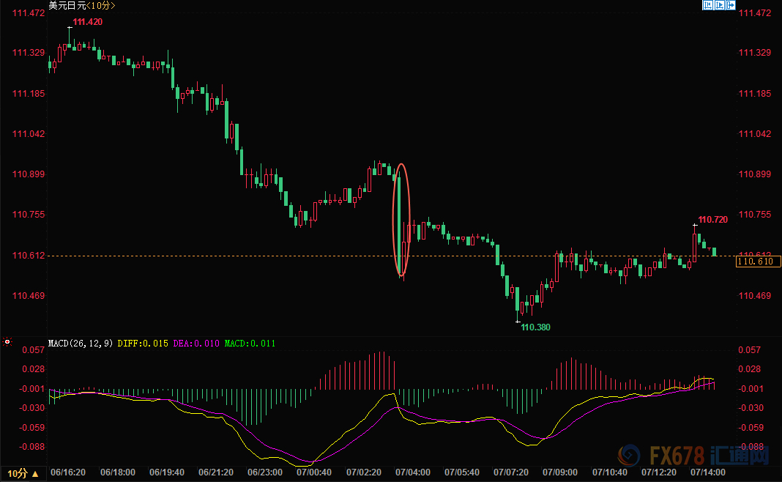This screenshot has height=482, width=782.
Task: Click the jump-to-start chart icon at top right
Action: 708,5
